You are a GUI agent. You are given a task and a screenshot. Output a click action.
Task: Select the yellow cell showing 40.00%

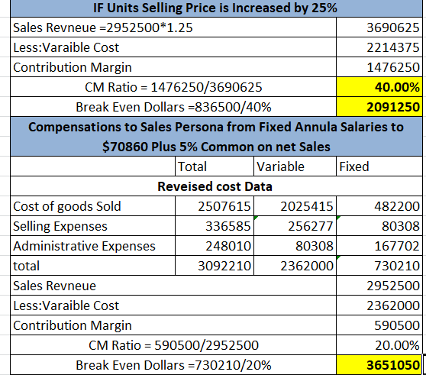(x=379, y=87)
